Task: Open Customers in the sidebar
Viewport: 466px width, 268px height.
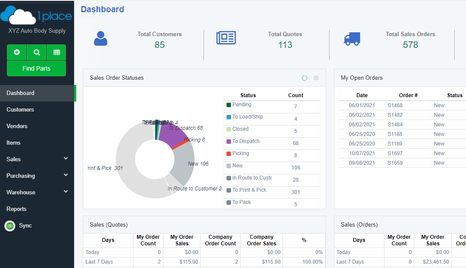Action: [x=20, y=110]
